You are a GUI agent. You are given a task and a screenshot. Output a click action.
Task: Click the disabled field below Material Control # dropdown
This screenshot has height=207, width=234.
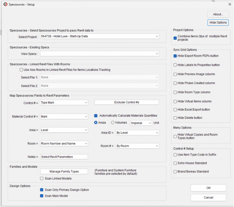[x=64, y=123]
